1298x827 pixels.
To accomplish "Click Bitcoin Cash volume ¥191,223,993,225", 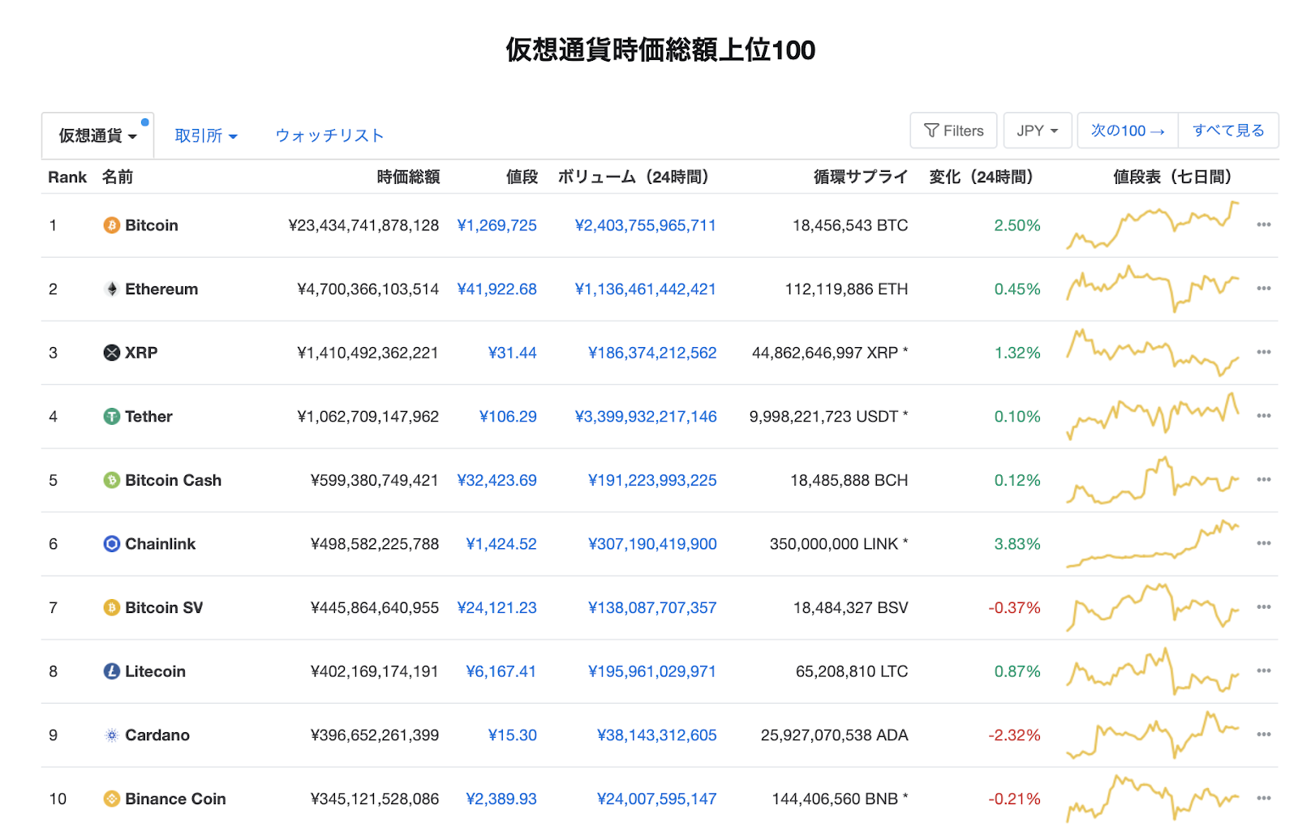I will [x=652, y=480].
